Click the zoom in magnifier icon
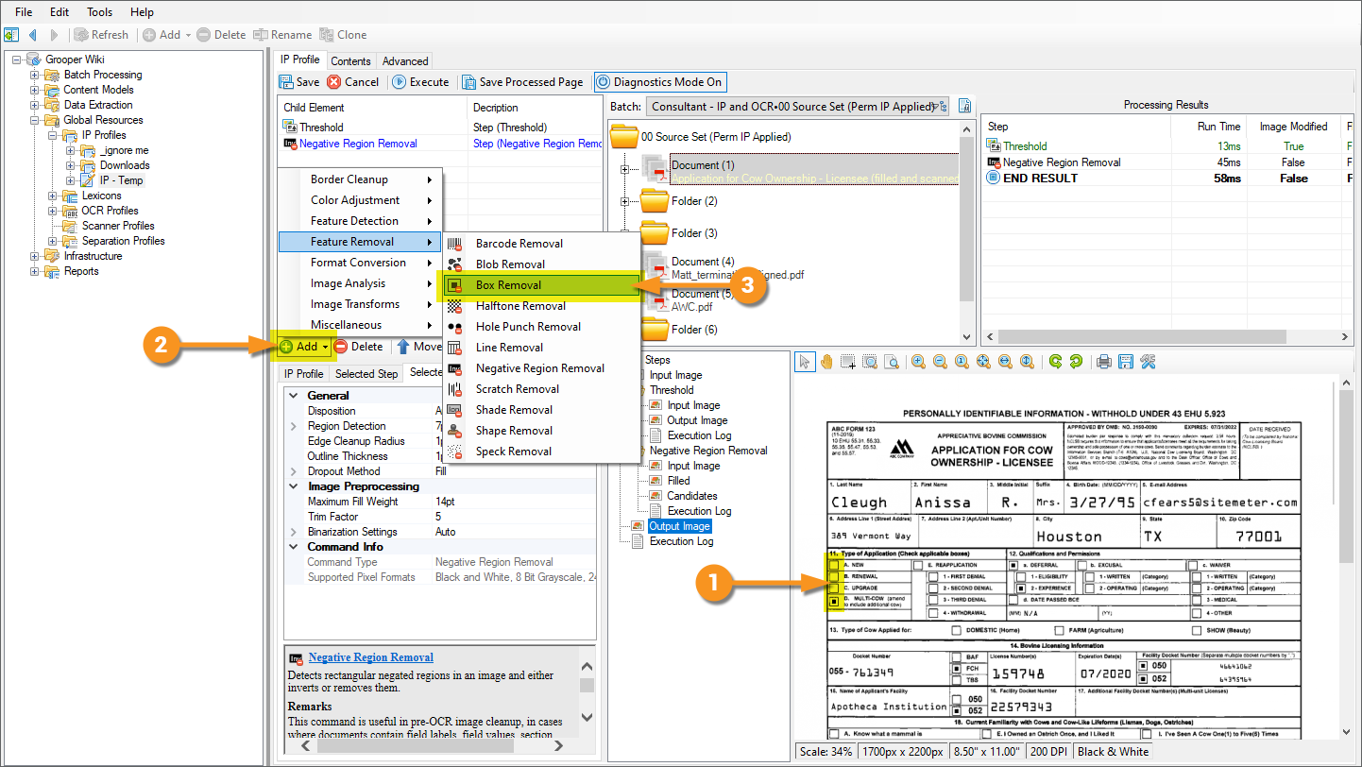This screenshot has height=767, width=1362. click(x=918, y=362)
